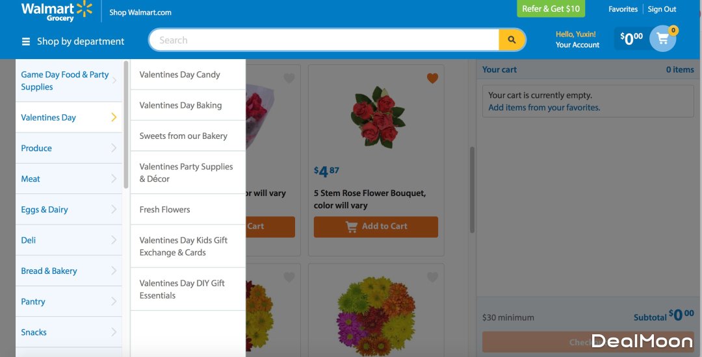Image resolution: width=702 pixels, height=357 pixels.
Task: Open the Shop by department hamburger icon
Action: (26, 42)
